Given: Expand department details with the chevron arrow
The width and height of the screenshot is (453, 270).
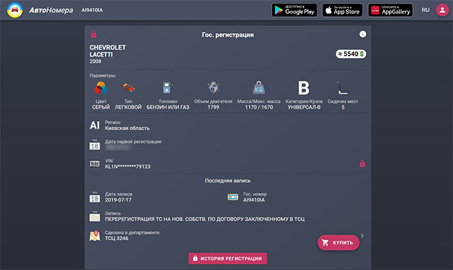Looking at the screenshot, I should coord(362,235).
